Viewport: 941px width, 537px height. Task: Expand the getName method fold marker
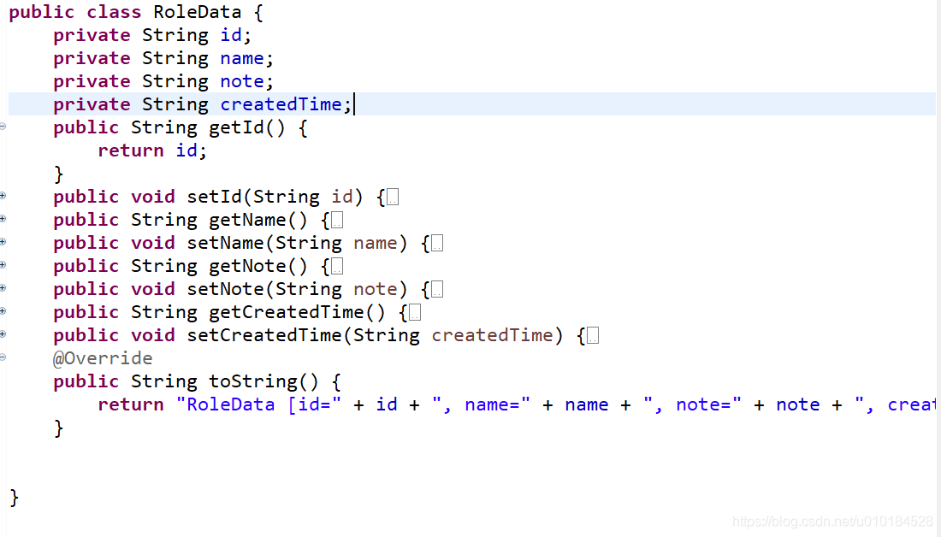3,219
